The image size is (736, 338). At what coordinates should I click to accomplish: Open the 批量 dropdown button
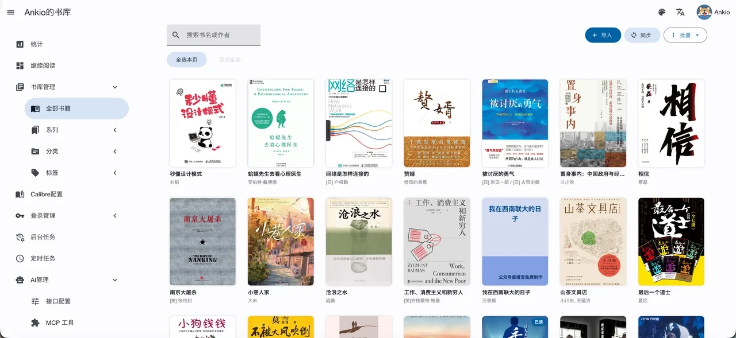[685, 35]
